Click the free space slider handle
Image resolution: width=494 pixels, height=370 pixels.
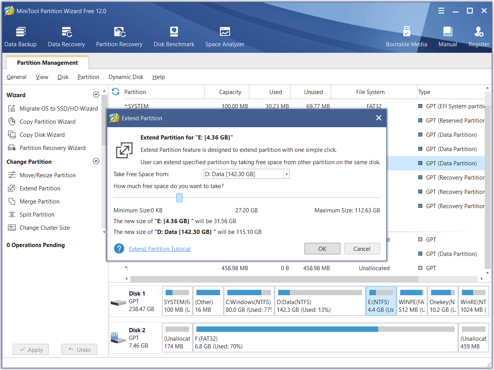(x=179, y=198)
